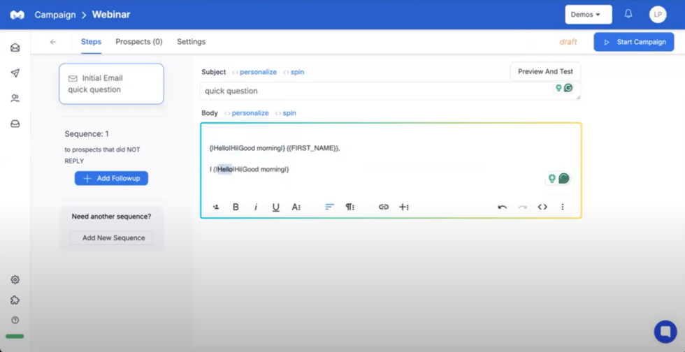Toggle bold formatting in body editor
Viewport: 685px width, 352px height.
tap(236, 207)
